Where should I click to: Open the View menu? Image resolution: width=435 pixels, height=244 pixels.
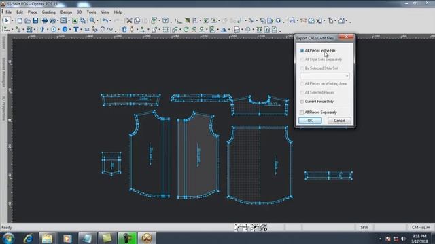[105, 12]
